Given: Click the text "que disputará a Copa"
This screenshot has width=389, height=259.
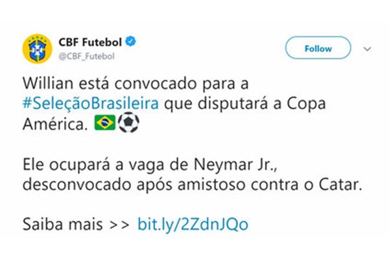Looking at the screenshot, I should coord(245,104).
